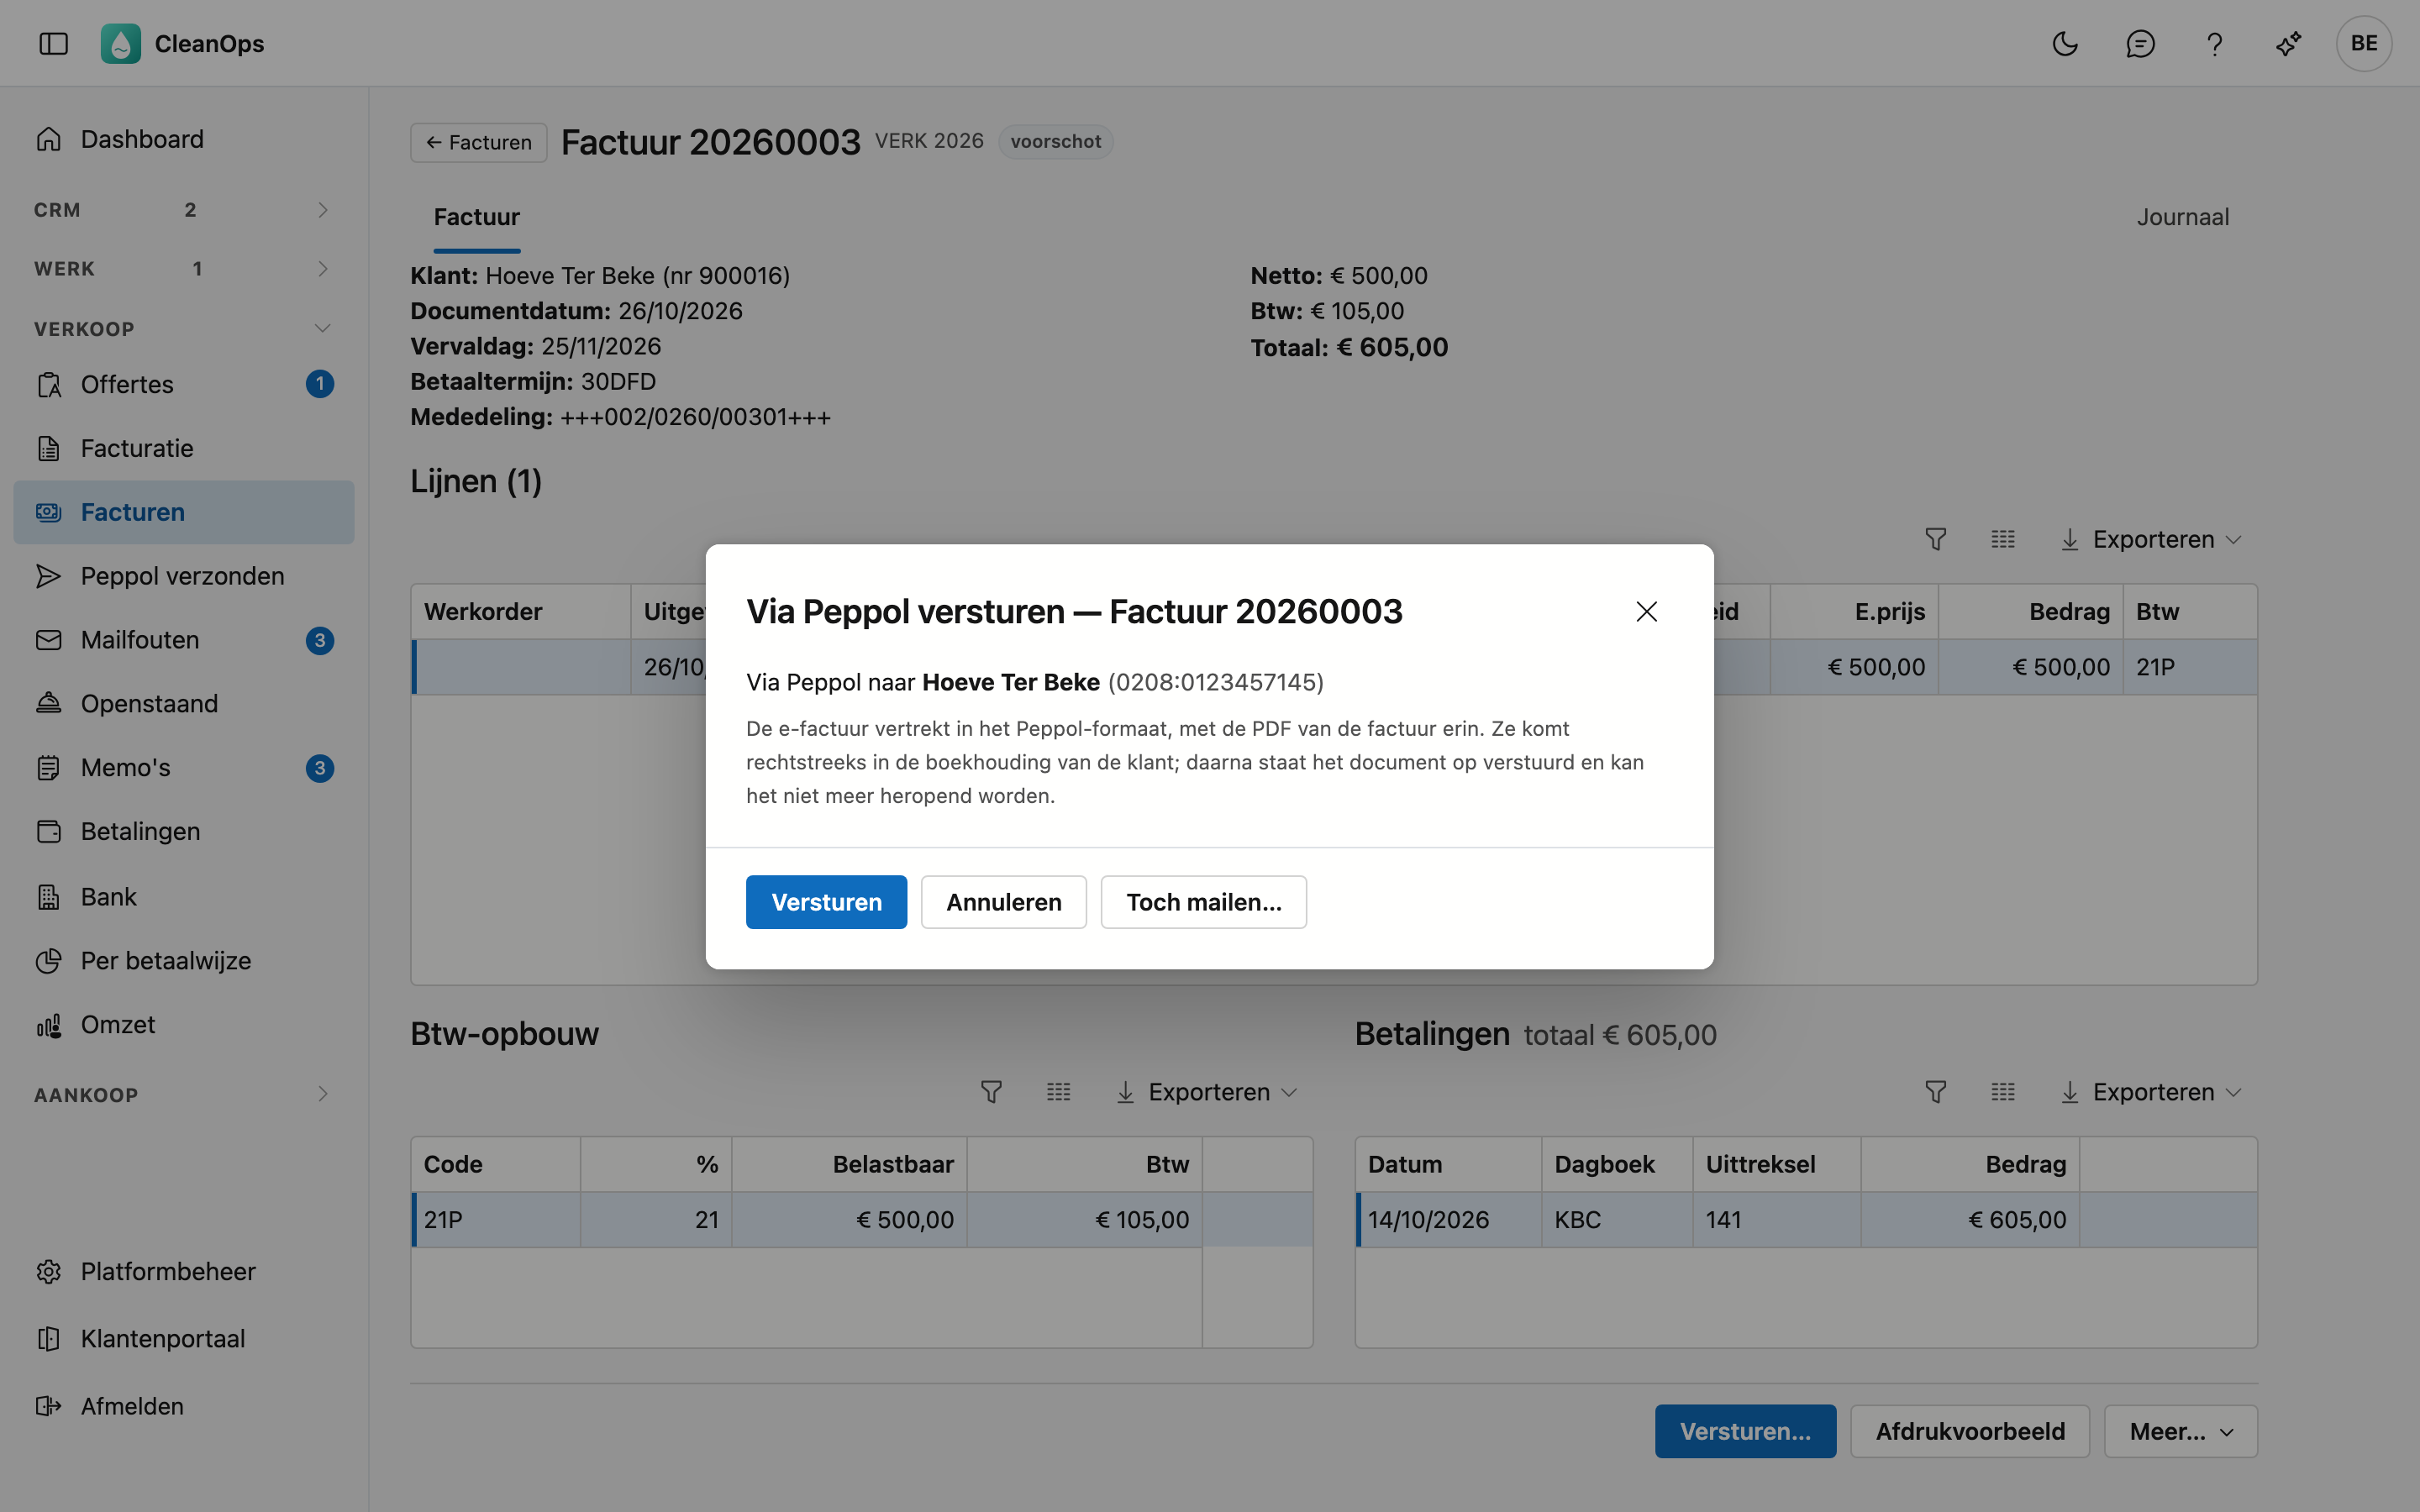Open Exporteren dropdown for Btw-opbouw
Screen dimensions: 2420x1512
point(1207,1092)
